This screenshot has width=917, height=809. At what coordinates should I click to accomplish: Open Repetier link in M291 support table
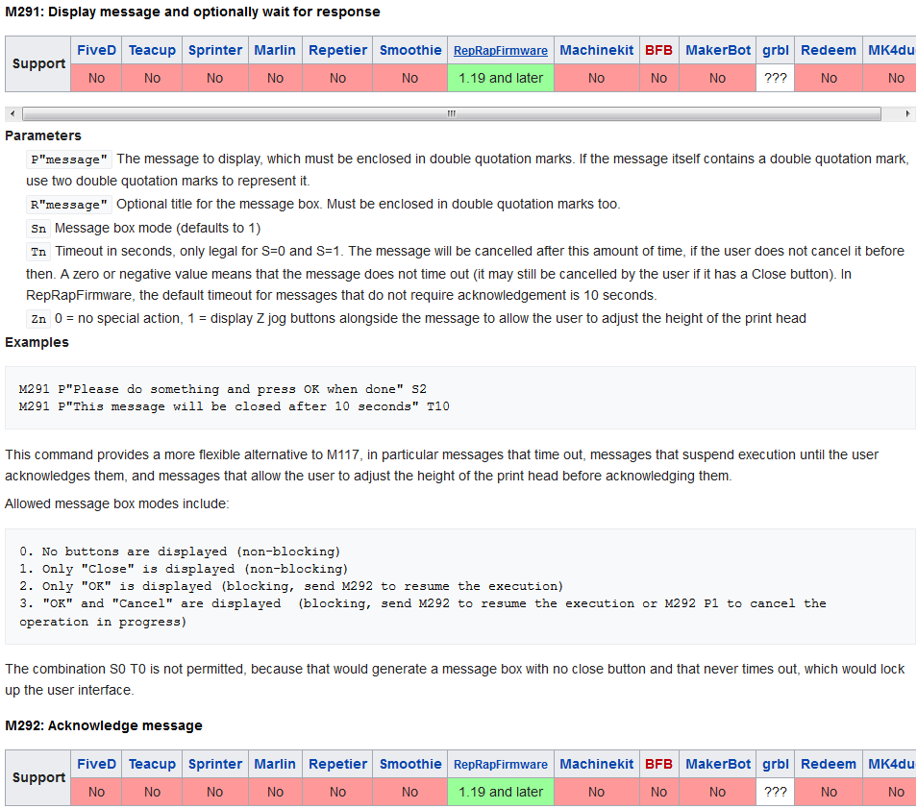(337, 50)
